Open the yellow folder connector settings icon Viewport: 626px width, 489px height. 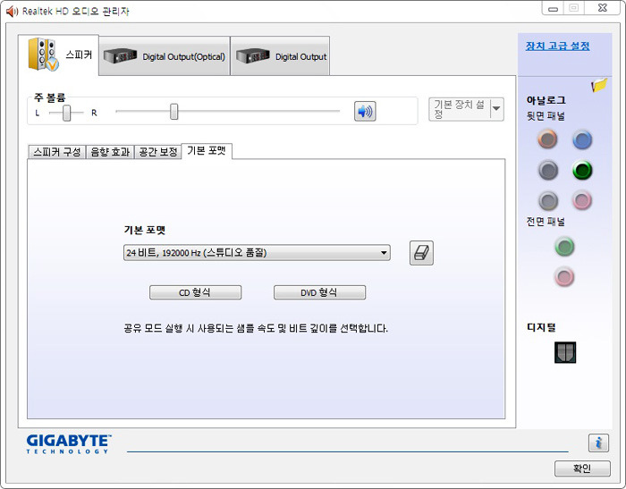coord(599,85)
